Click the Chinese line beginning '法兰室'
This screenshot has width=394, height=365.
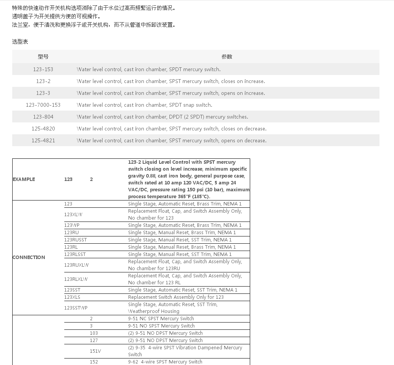pyautogui.click(x=94, y=24)
